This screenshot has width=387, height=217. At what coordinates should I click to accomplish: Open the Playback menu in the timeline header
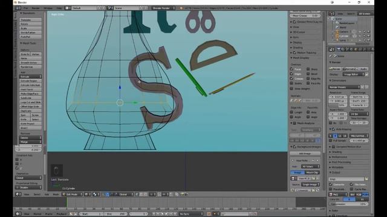click(61, 214)
